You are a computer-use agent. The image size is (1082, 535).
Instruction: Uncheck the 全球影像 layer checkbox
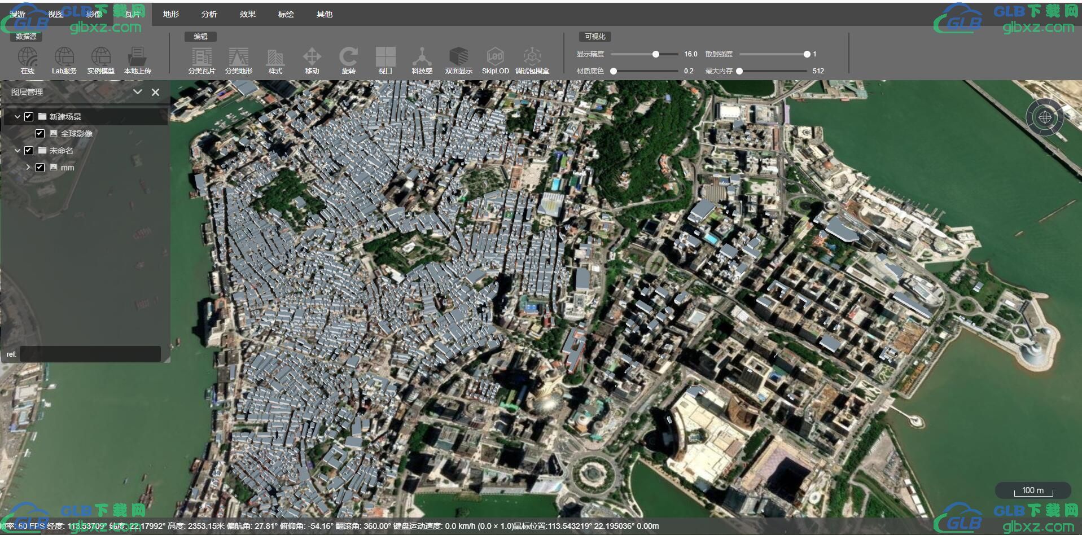[x=40, y=134]
